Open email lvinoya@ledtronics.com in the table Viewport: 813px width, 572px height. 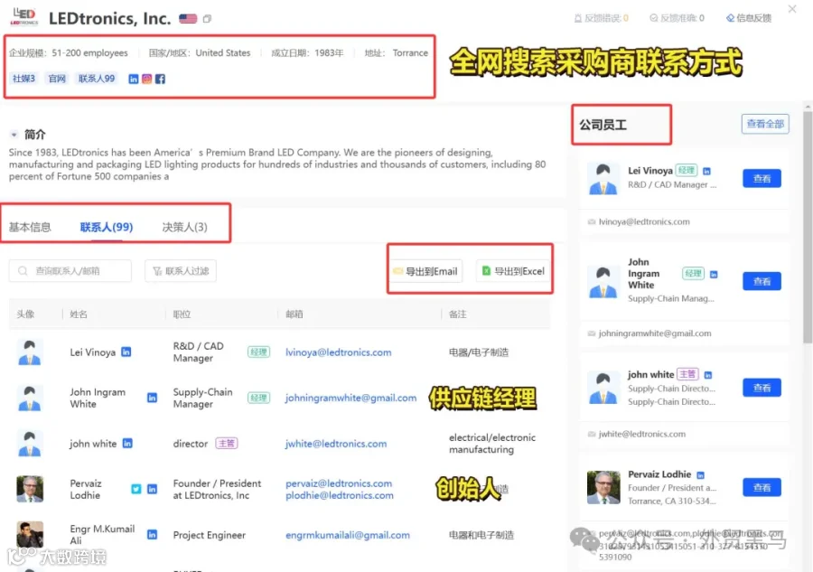click(x=338, y=352)
